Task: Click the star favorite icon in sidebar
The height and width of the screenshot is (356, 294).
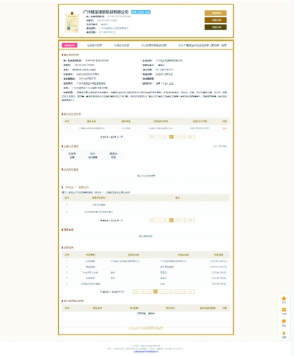Action: (x=284, y=299)
